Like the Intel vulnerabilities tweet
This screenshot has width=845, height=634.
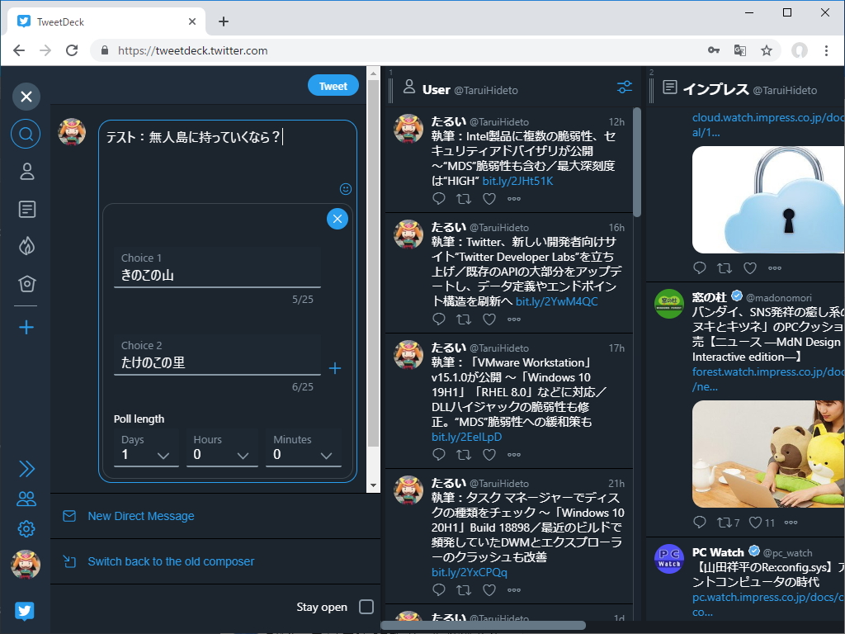[489, 199]
